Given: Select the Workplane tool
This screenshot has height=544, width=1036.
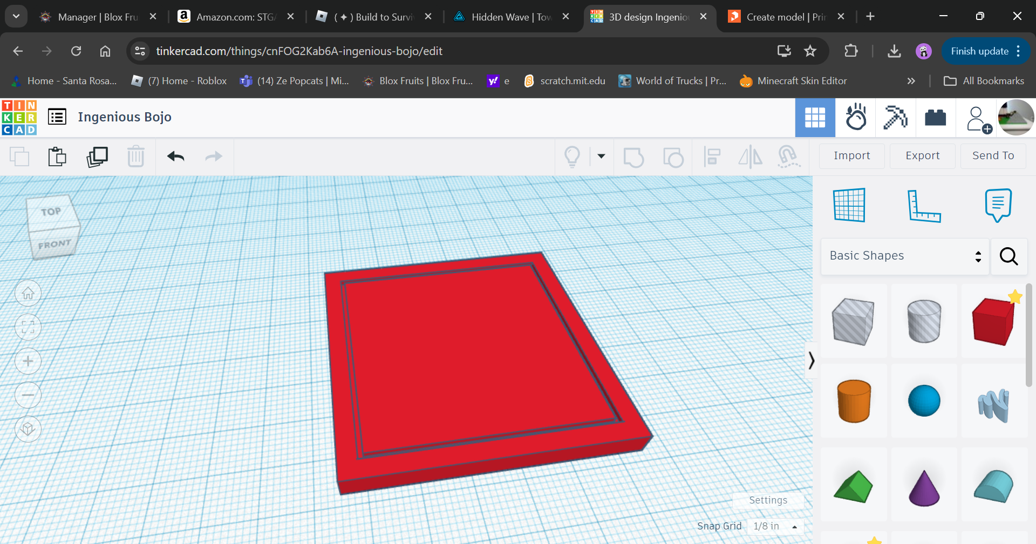Looking at the screenshot, I should [x=849, y=205].
